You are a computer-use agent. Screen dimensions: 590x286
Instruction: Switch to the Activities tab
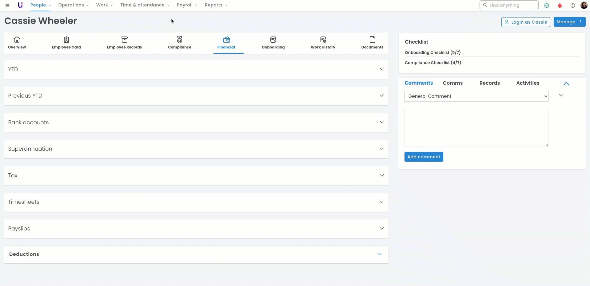[x=528, y=83]
